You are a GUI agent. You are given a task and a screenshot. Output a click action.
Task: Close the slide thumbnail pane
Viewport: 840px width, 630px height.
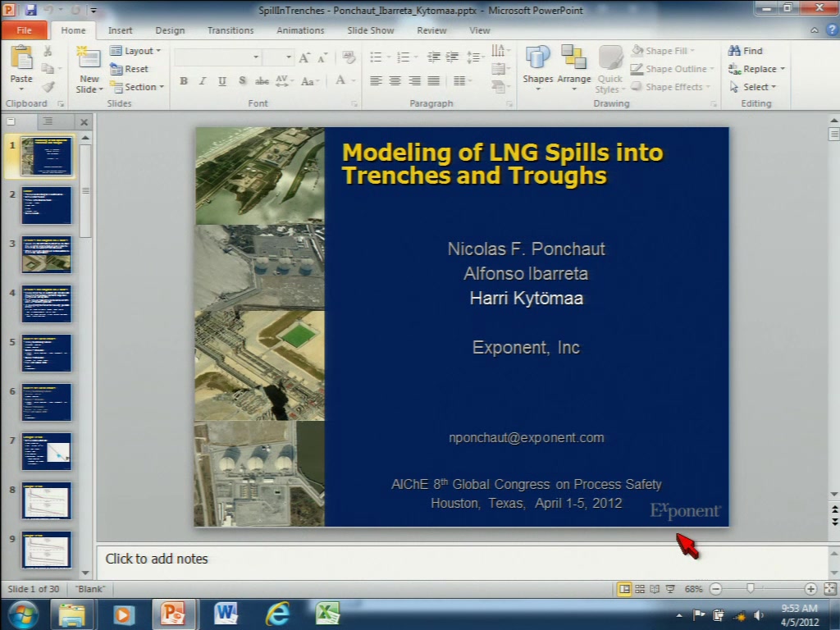pyautogui.click(x=84, y=122)
